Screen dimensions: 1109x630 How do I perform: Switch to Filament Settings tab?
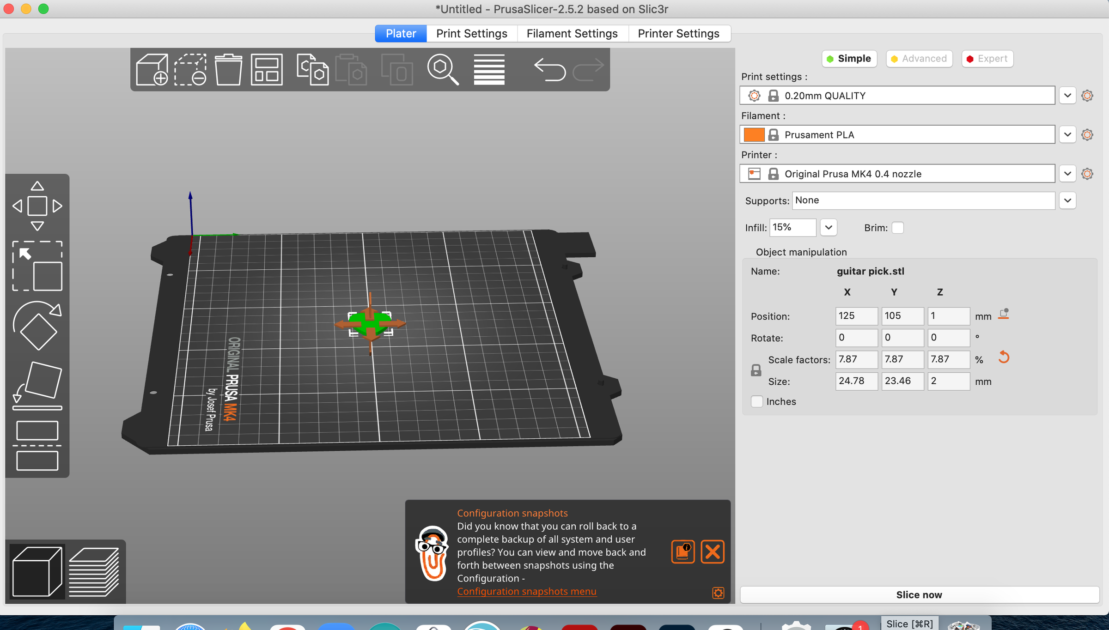[x=572, y=33]
